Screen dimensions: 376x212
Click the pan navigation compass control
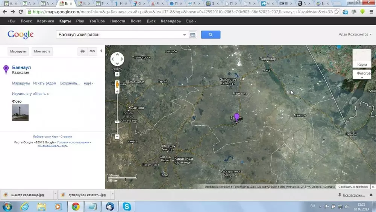pyautogui.click(x=117, y=59)
